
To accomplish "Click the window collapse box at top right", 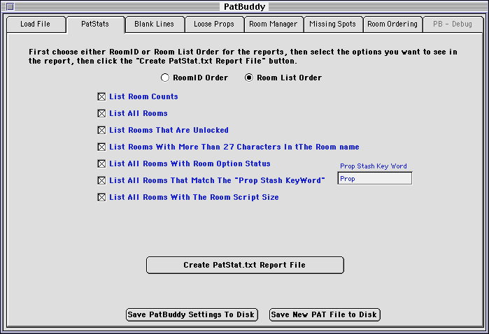I will 479,6.
